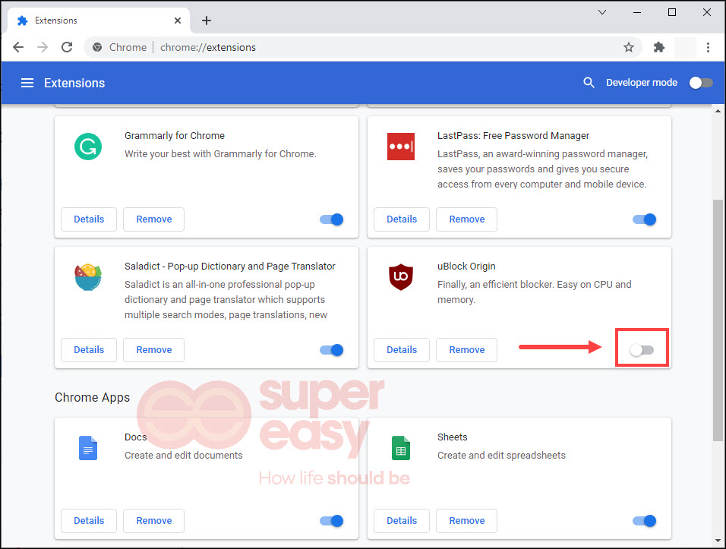Minimize the Chrome window
The image size is (726, 549).
(x=637, y=12)
